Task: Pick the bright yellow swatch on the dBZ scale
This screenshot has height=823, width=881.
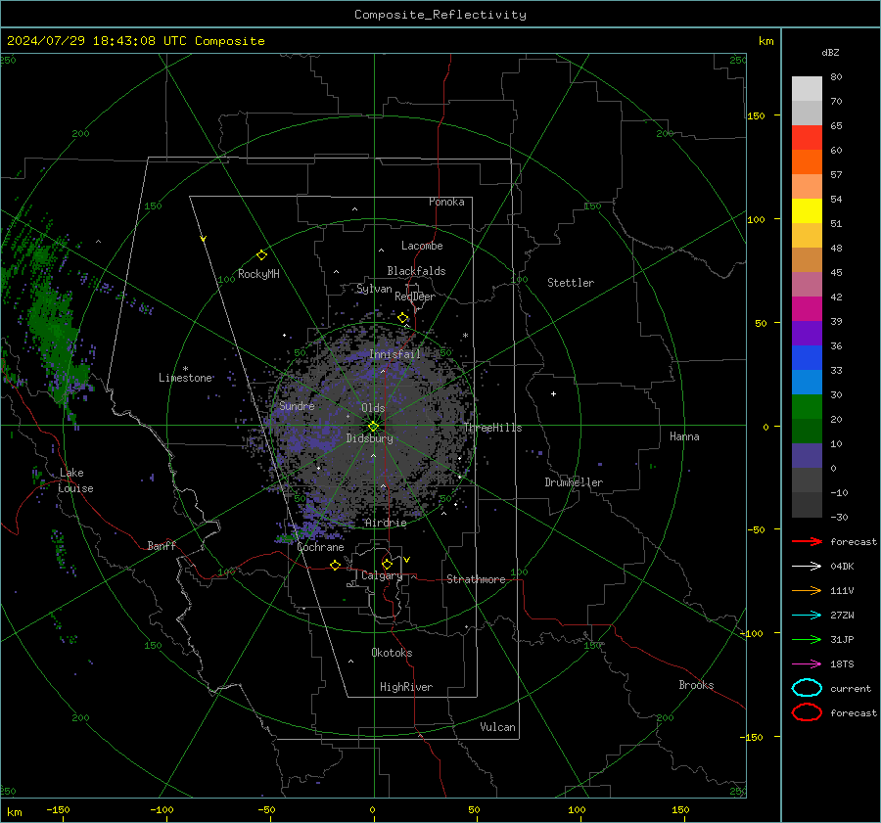Action: coord(807,210)
